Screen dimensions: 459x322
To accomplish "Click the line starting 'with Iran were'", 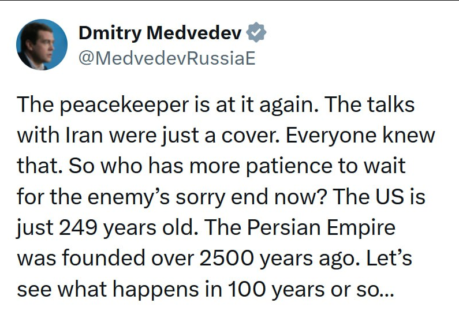I will [226, 135].
